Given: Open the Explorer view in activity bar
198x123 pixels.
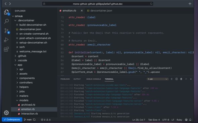Looking at the screenshot, I should 6,12.
